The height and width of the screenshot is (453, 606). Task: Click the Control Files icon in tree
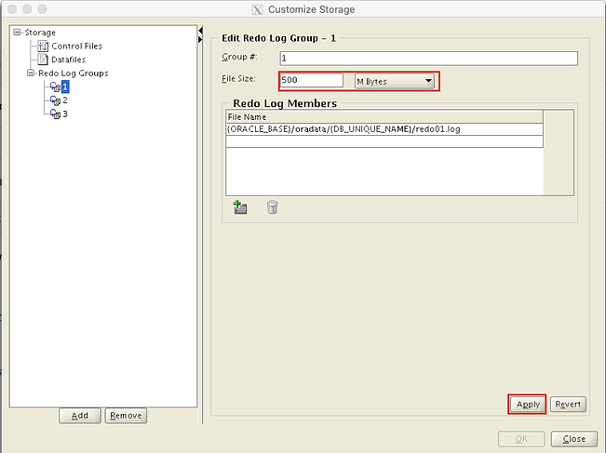point(43,46)
